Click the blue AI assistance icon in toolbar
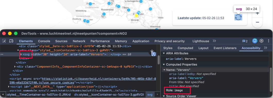273x98 pixels. click(x=255, y=41)
